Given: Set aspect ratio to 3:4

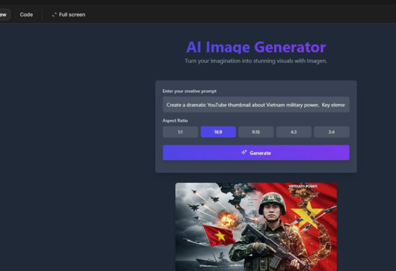Looking at the screenshot, I should pyautogui.click(x=331, y=132).
